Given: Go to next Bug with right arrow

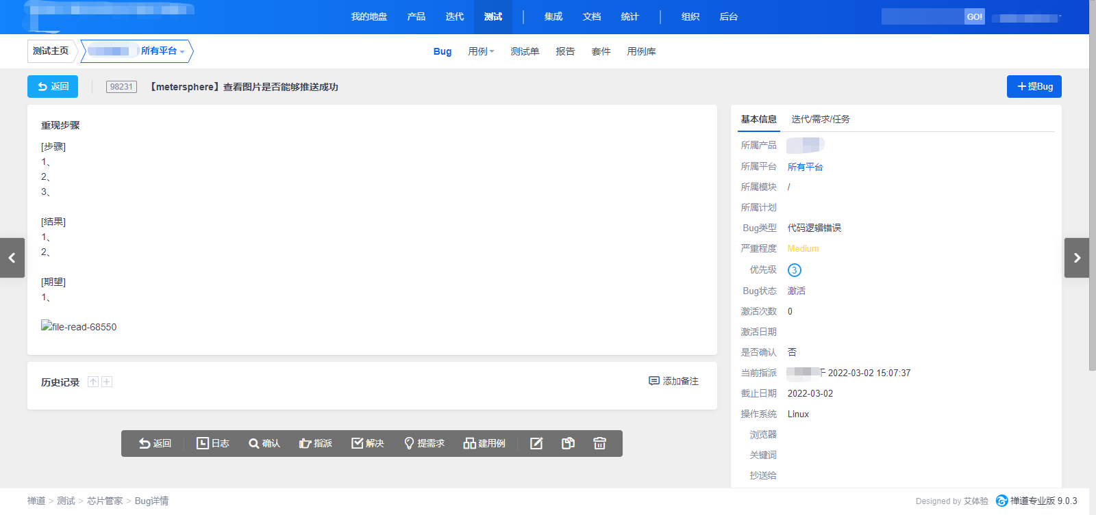Looking at the screenshot, I should 1077,258.
